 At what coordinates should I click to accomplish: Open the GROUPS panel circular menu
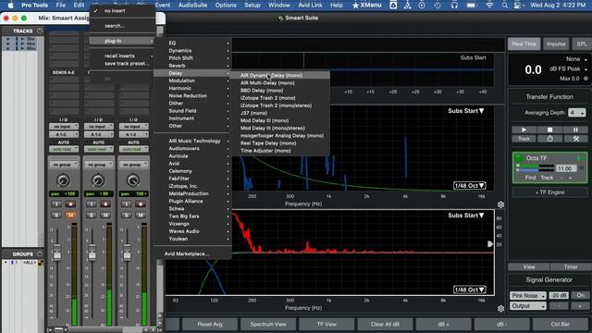point(40,254)
